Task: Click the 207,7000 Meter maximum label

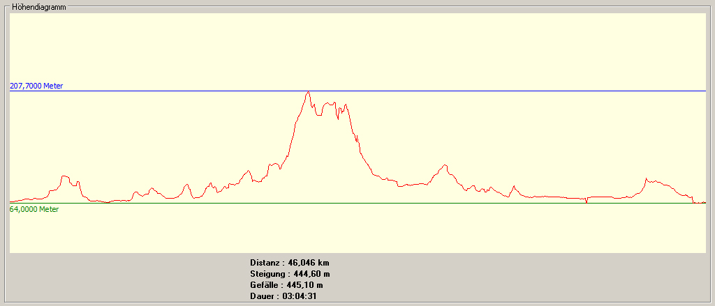Action: 36,86
